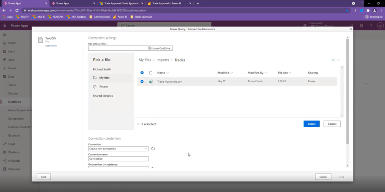Screen dimensions: 385x192
Task: Click Cancel in the file picker
Action: click(x=332, y=124)
